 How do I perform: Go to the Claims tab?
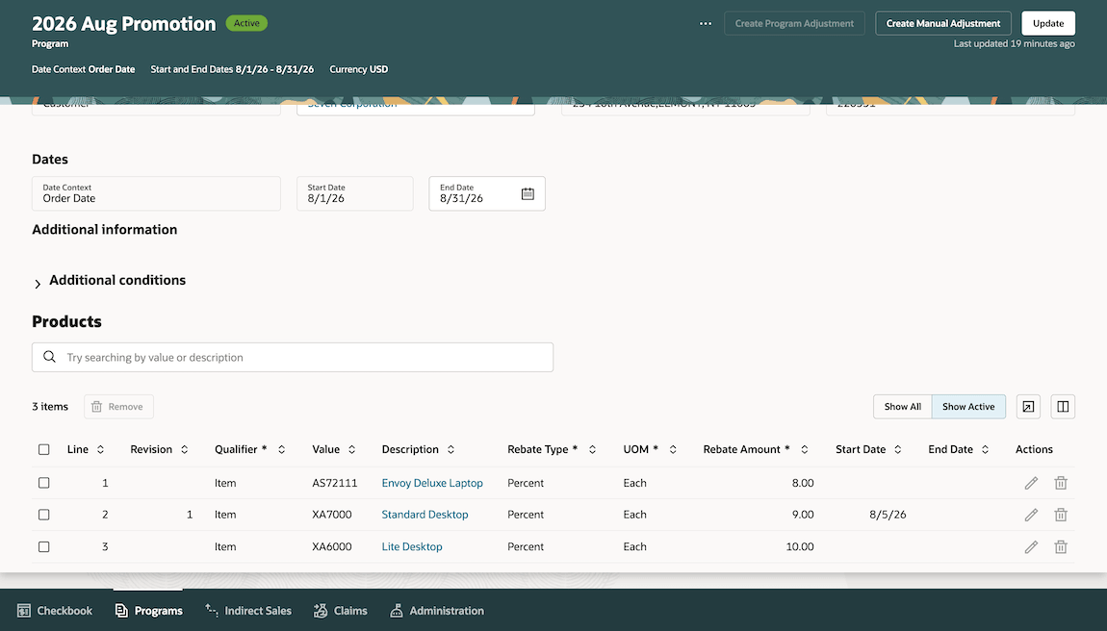[341, 611]
